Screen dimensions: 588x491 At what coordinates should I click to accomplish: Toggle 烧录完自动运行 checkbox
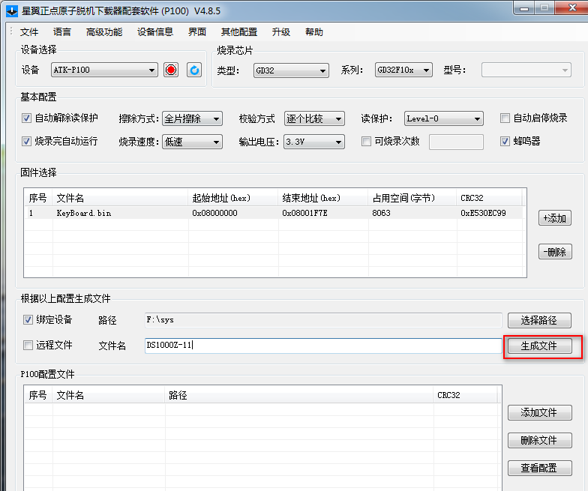click(x=26, y=141)
